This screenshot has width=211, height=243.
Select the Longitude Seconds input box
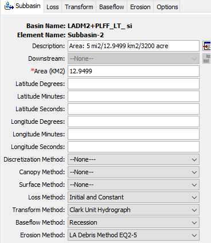click(x=134, y=147)
